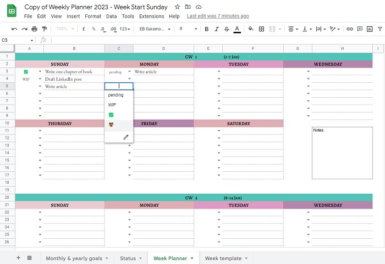Open the Week Planner tab dropdown arrow

192,258
